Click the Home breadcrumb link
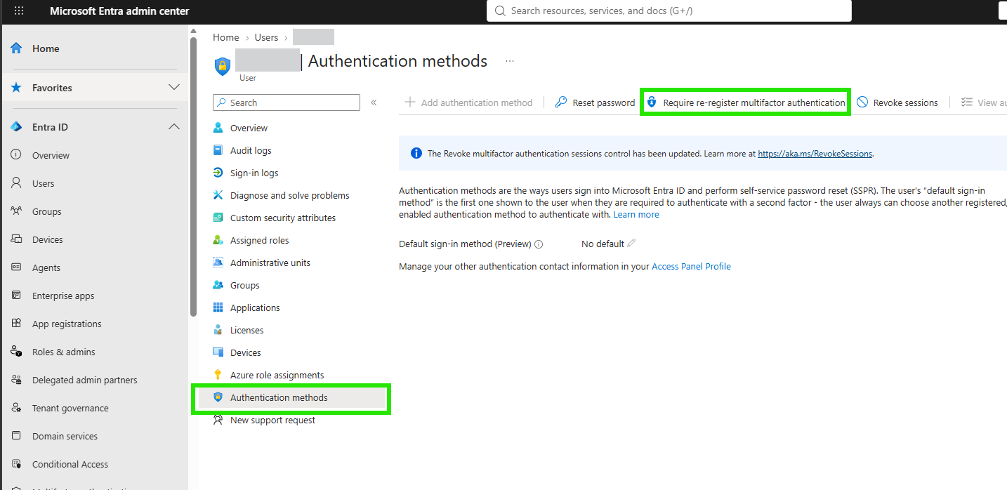Viewport: 1007px width, 490px height. 226,37
